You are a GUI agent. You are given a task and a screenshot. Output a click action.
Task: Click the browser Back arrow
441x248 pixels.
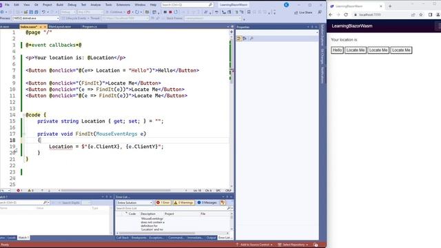coord(331,14)
